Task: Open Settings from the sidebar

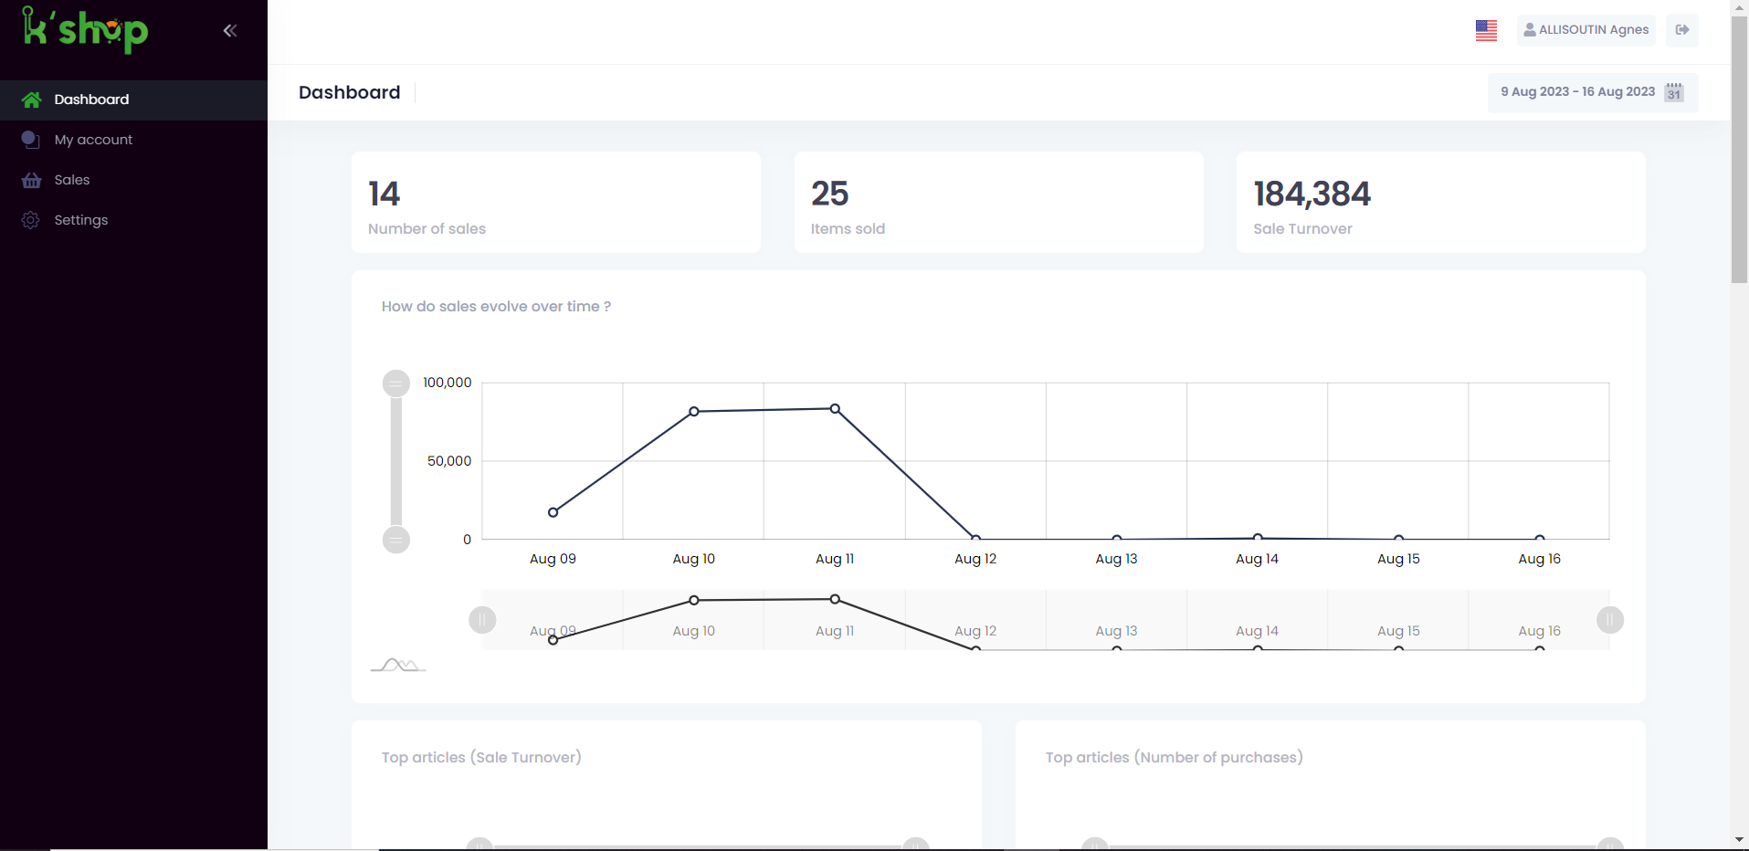Action: 80,220
